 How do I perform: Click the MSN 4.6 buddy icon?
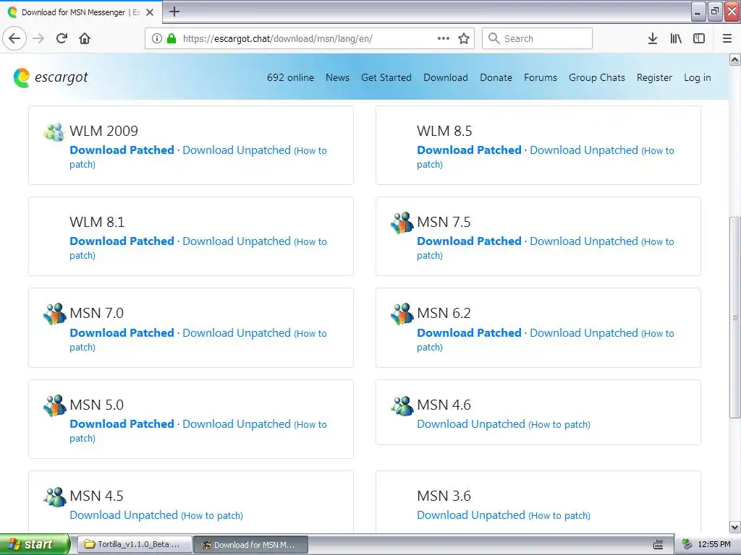tap(402, 405)
